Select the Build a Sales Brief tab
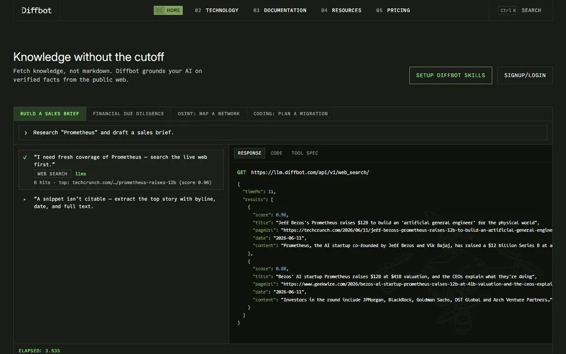 [x=50, y=114]
